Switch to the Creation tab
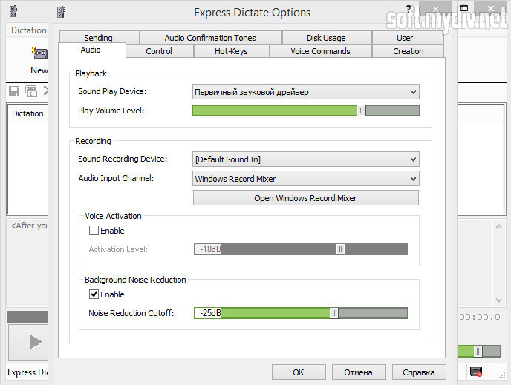Image resolution: width=511 pixels, height=385 pixels. [409, 51]
